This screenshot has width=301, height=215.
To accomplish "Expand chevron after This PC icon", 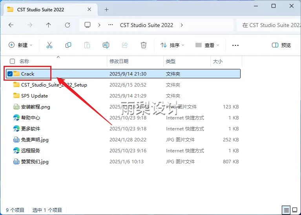I will [x=99, y=25].
